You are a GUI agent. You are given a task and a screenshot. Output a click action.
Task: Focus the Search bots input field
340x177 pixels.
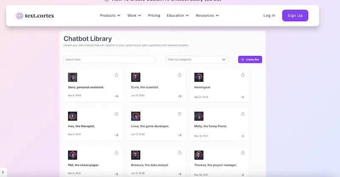(x=109, y=60)
